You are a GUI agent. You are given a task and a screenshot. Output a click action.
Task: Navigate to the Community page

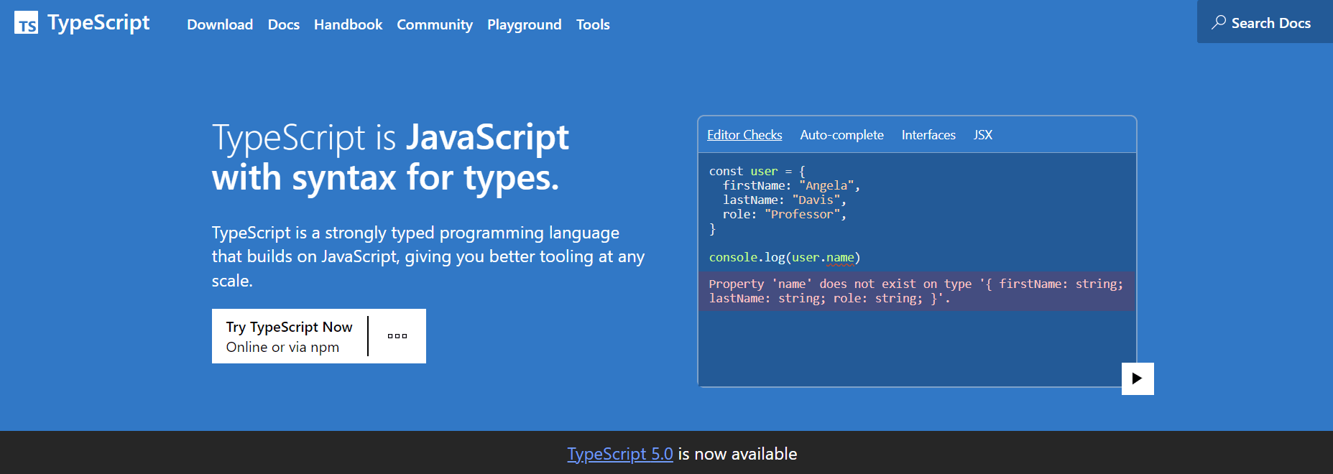click(435, 24)
